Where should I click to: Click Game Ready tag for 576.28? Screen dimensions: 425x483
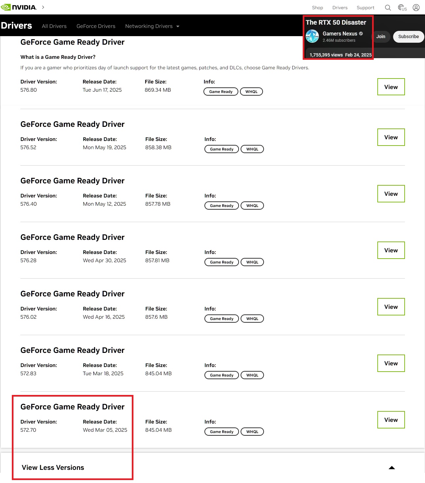click(x=222, y=262)
